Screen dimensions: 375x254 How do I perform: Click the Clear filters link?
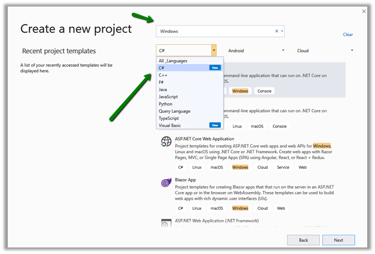[348, 35]
